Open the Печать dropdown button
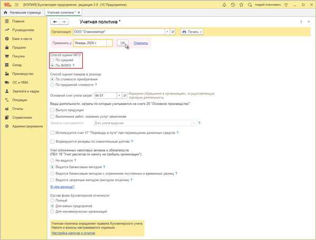The width and height of the screenshot is (316, 240). (x=192, y=32)
